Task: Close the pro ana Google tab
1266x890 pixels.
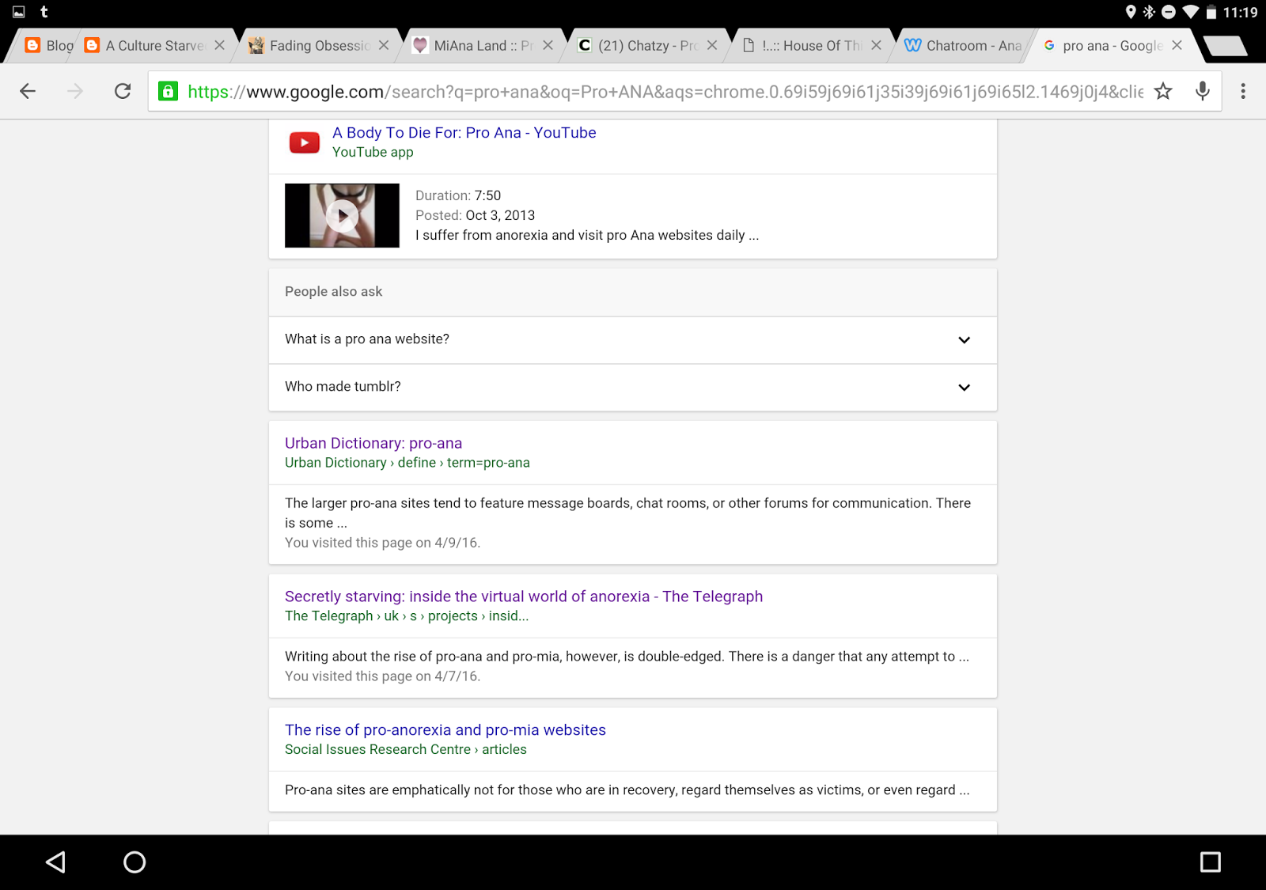Action: [x=1177, y=46]
